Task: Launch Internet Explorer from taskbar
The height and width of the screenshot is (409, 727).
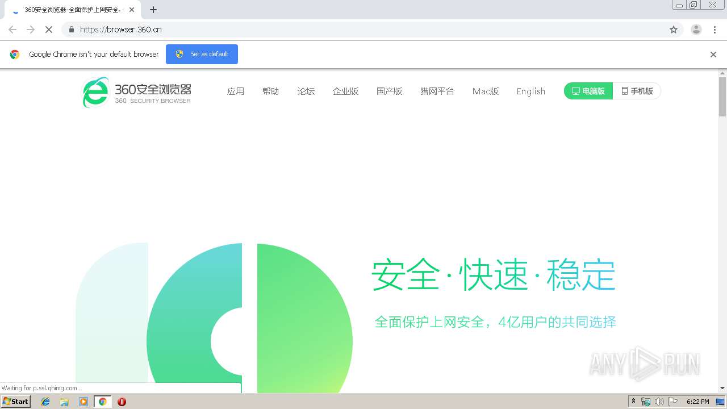Action: tap(45, 402)
